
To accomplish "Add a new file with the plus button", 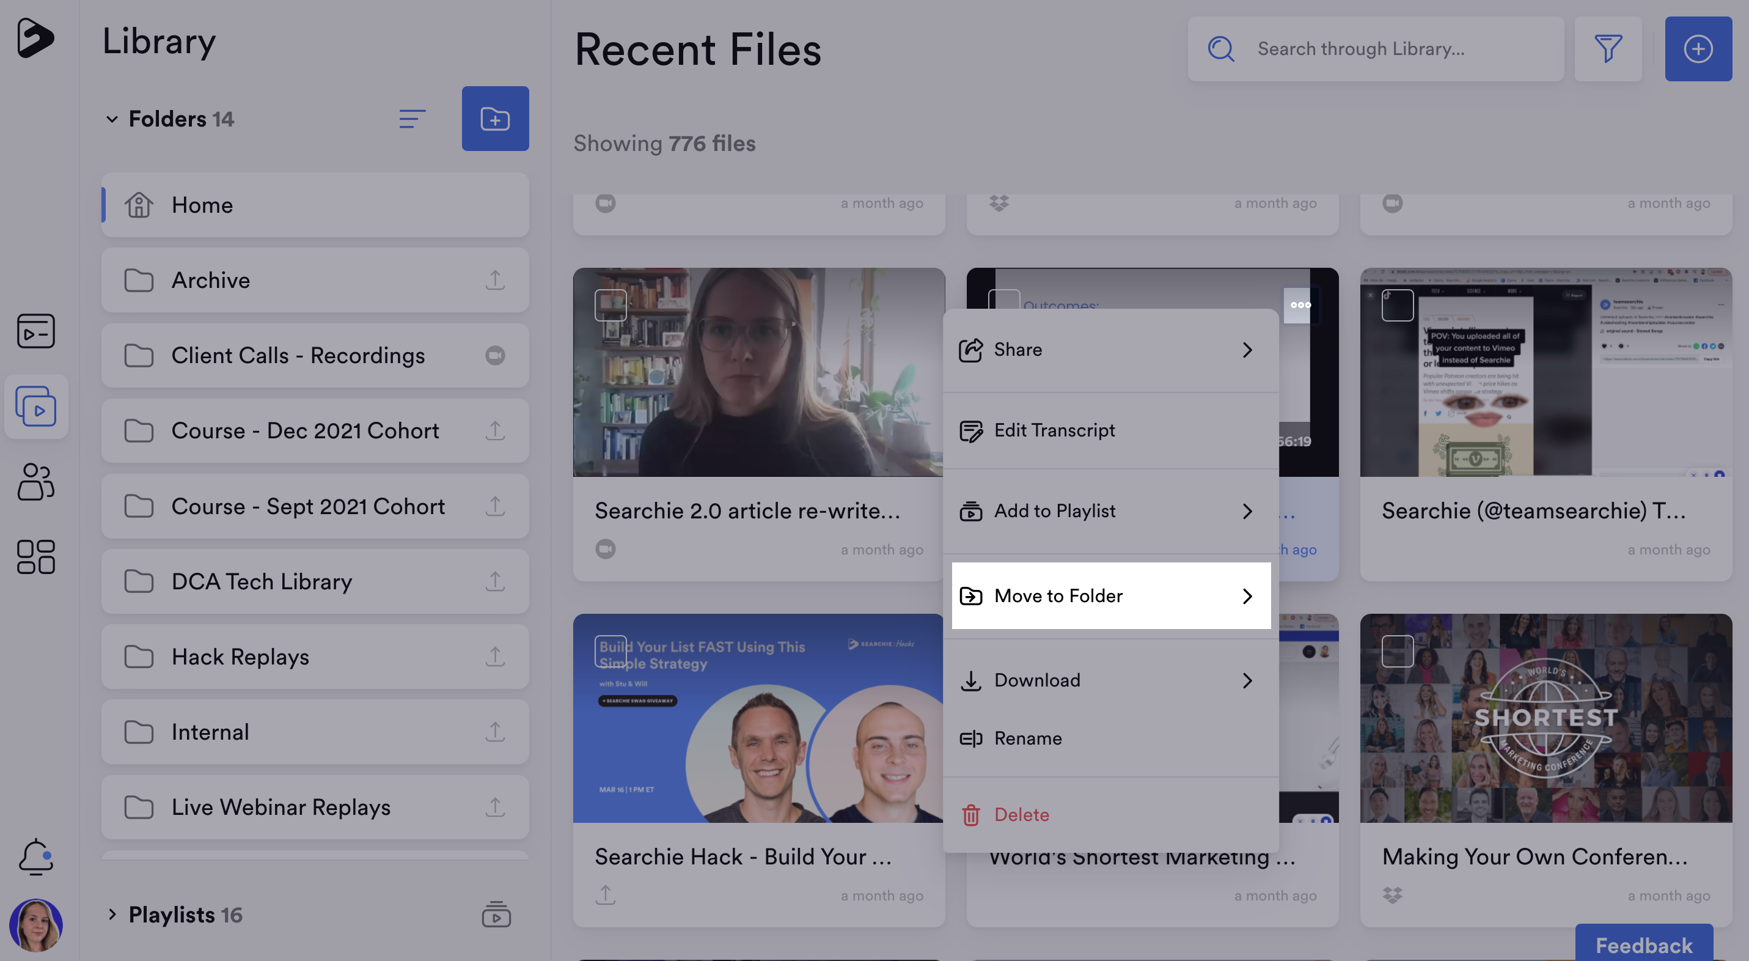I will pos(1698,49).
